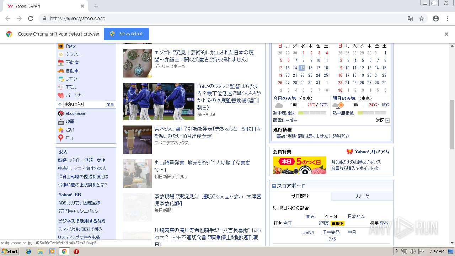Dismiss the default browser notification bar
The image size is (455, 256).
[446, 34]
